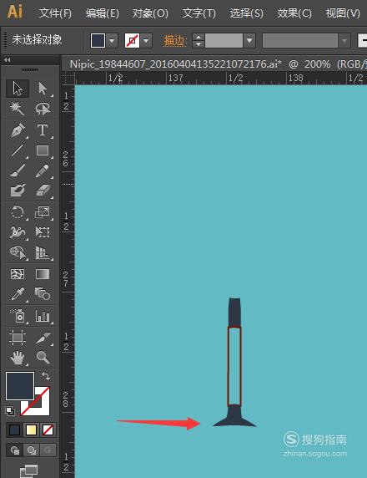Select the Selection tool (black arrow)

(18, 89)
